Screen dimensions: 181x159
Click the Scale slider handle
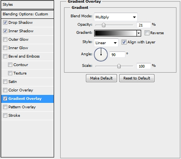pyautogui.click(x=119, y=66)
